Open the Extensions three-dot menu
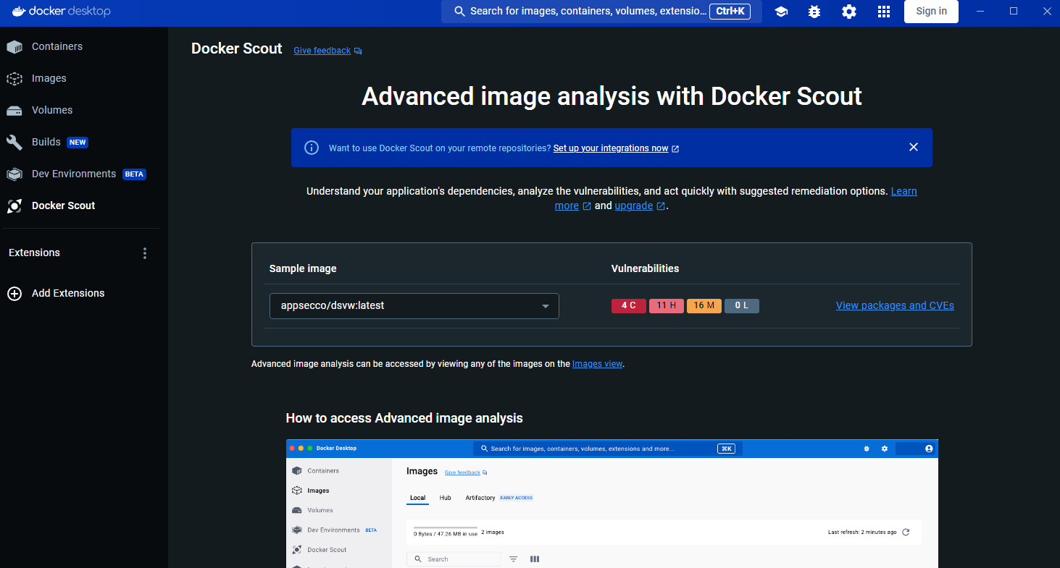This screenshot has height=568, width=1060. 145,253
